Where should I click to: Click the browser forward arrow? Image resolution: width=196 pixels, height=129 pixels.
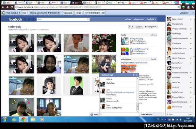pos(8,7)
